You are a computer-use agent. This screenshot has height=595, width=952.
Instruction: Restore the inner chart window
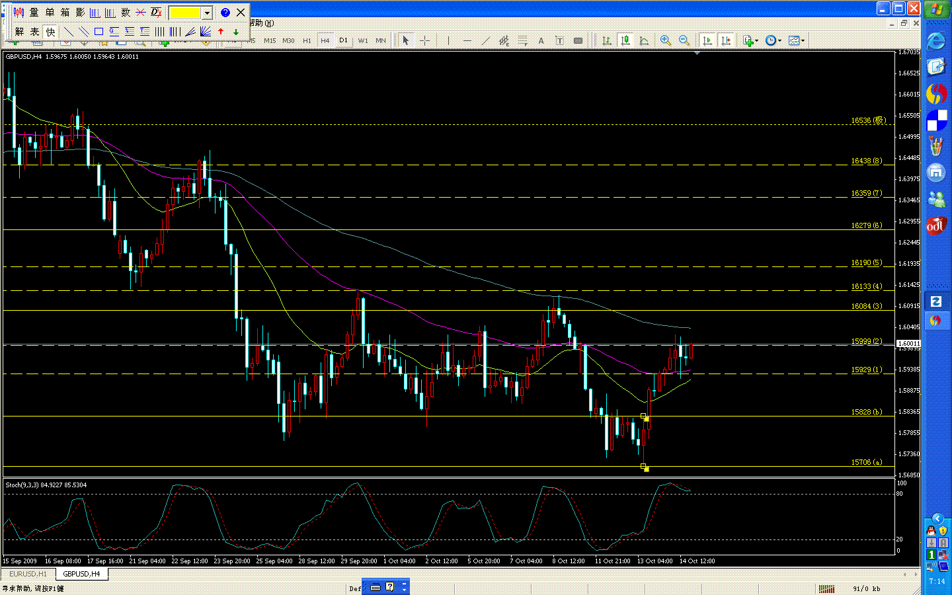(904, 23)
